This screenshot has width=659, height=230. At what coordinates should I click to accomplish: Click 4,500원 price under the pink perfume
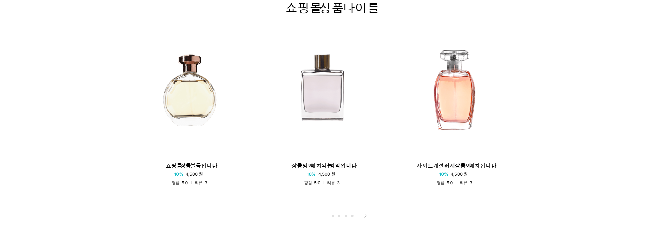(459, 174)
